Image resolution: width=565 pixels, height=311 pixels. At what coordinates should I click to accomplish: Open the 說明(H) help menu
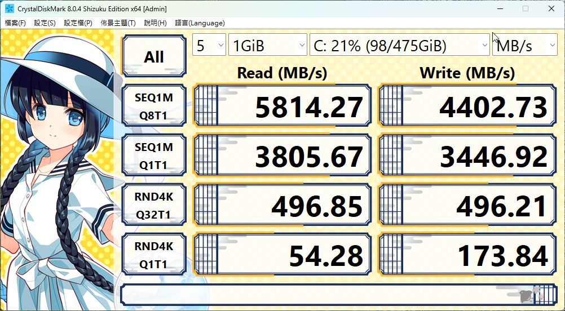pyautogui.click(x=155, y=23)
